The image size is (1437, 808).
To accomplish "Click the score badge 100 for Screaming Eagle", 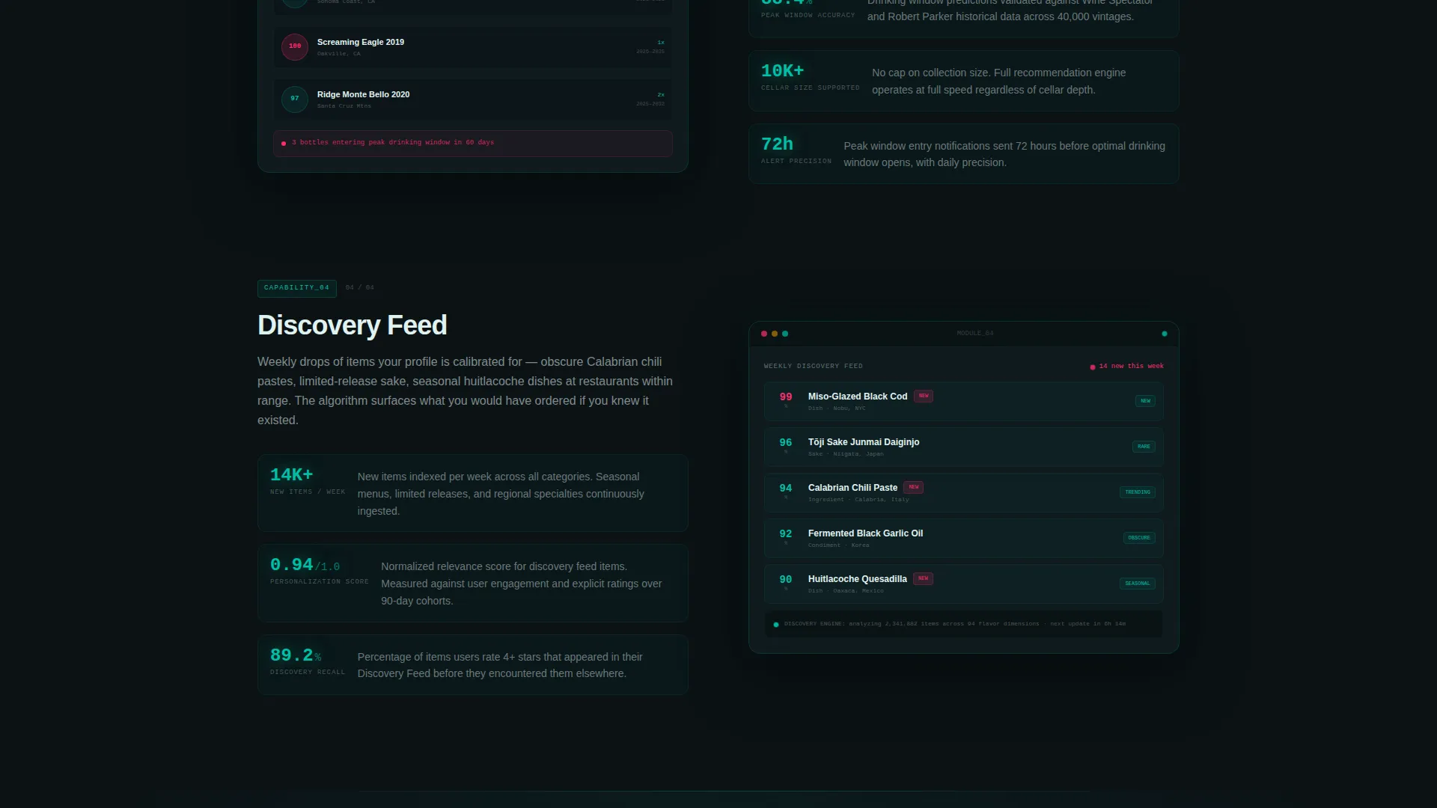I will point(295,46).
